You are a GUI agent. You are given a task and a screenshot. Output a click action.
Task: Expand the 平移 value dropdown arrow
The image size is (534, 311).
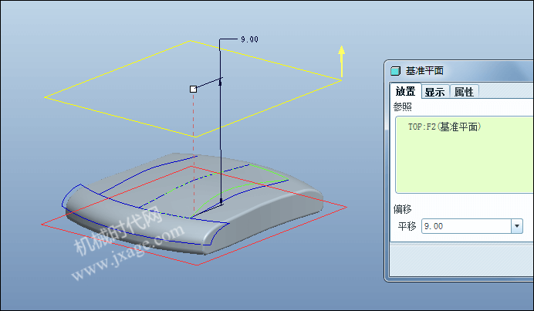(516, 226)
